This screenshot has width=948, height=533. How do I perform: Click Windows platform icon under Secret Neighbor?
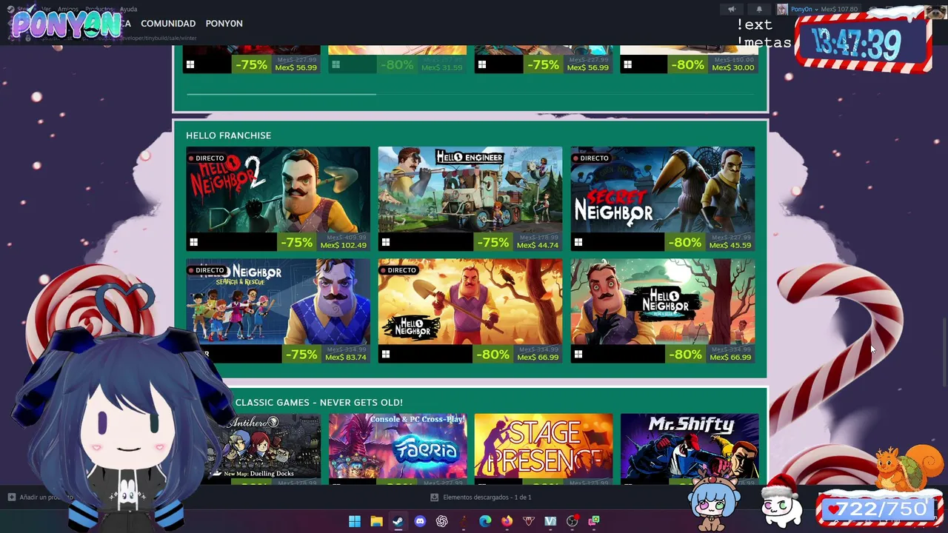(x=578, y=242)
